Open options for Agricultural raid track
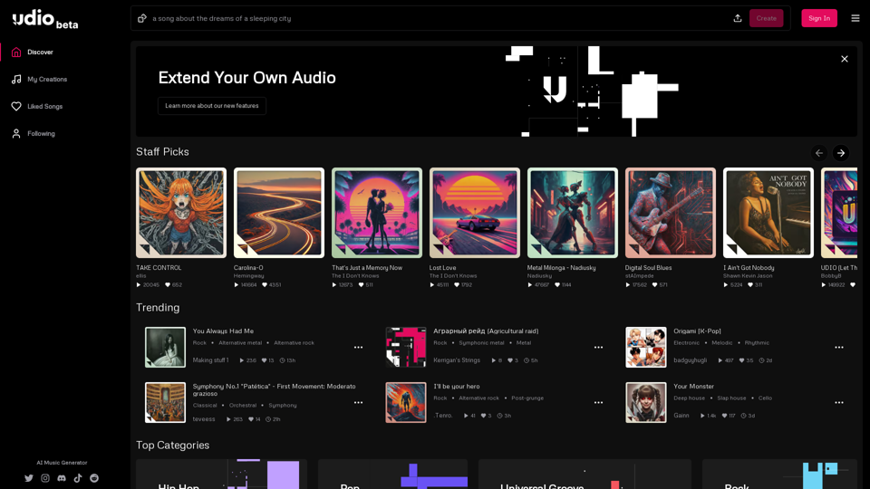This screenshot has height=489, width=870. (x=598, y=348)
